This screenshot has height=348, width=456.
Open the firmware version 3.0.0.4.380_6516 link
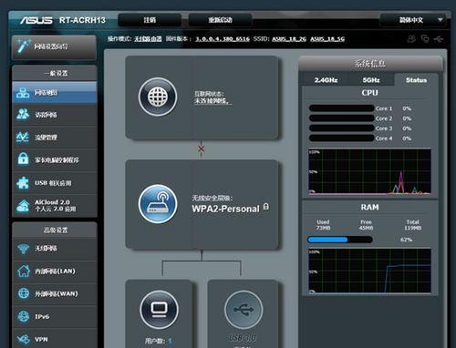pyautogui.click(x=223, y=39)
